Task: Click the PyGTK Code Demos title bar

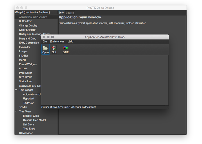Action: [100, 8]
